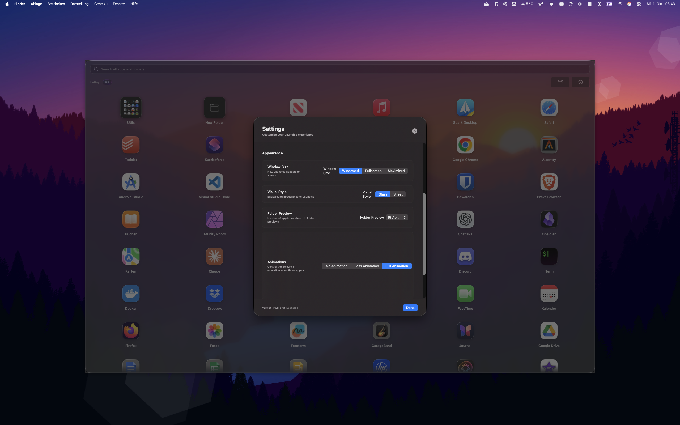Launch Visual Studio Code
The height and width of the screenshot is (425, 680).
214,182
